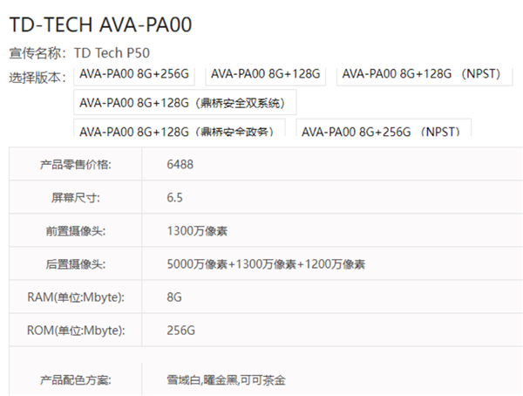Click the 前置摄像头 row label

[x=76, y=231]
